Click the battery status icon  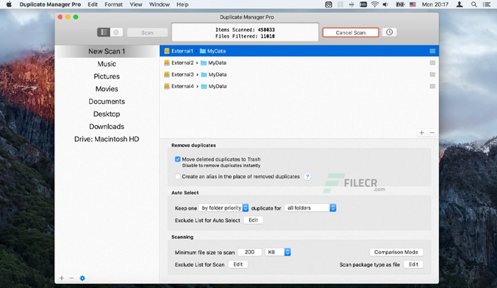(x=400, y=4)
